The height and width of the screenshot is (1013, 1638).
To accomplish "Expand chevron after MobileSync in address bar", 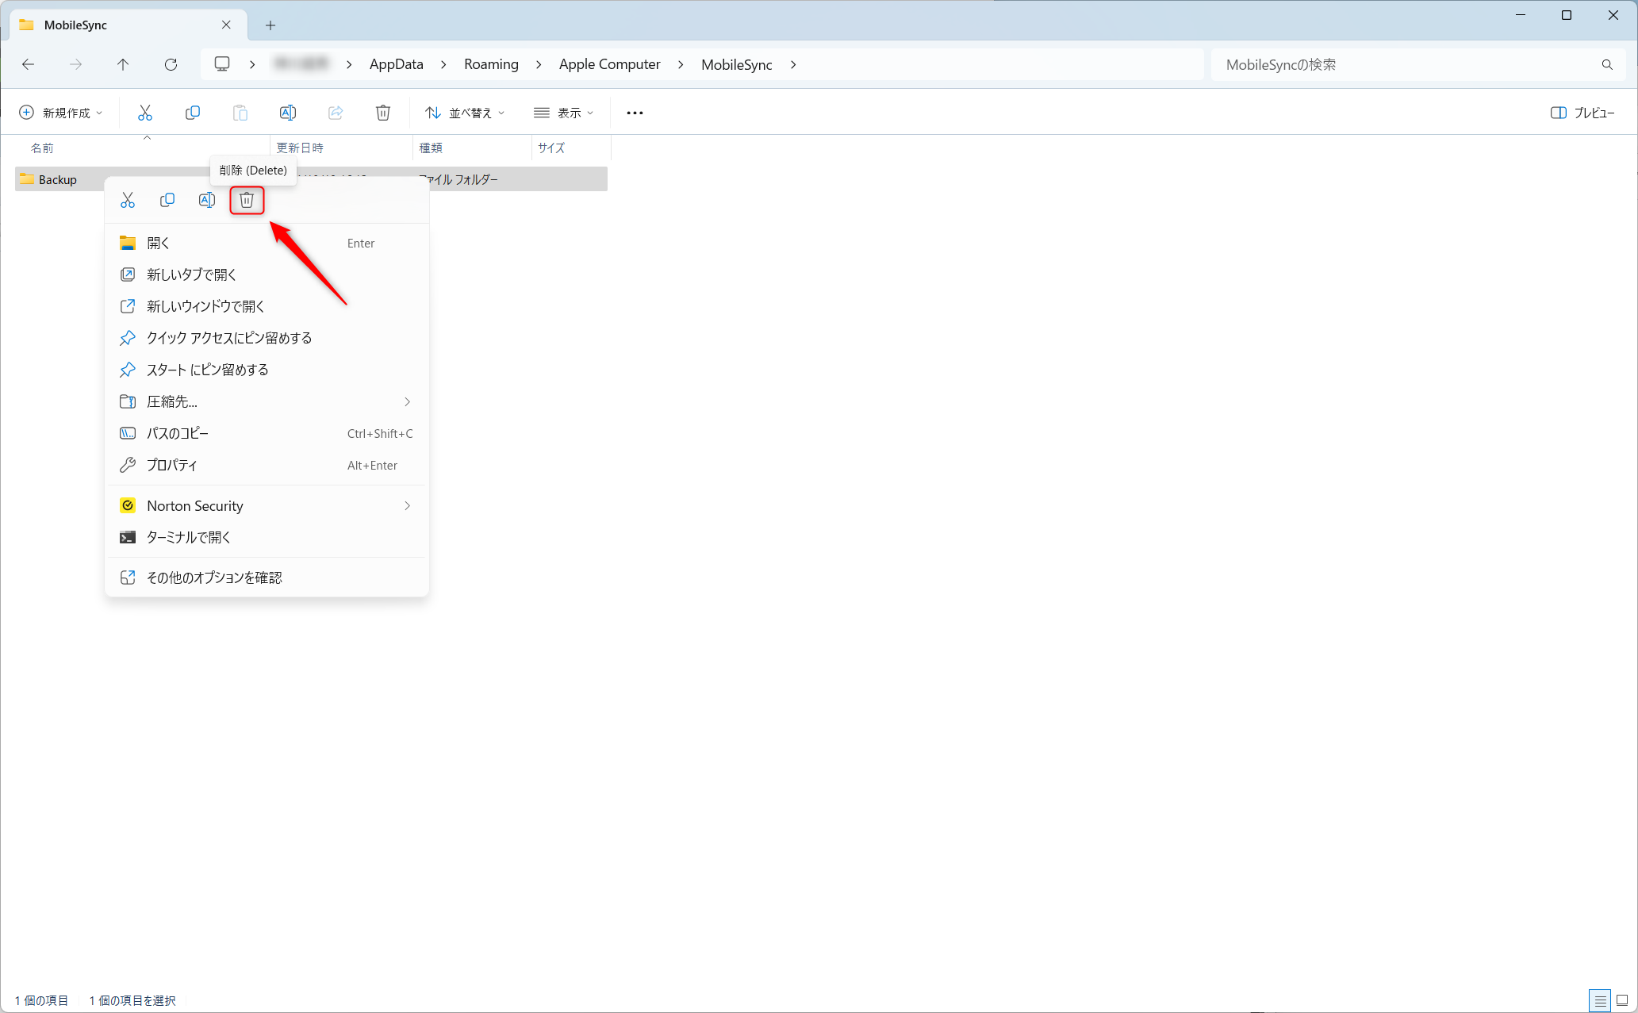I will tap(793, 64).
